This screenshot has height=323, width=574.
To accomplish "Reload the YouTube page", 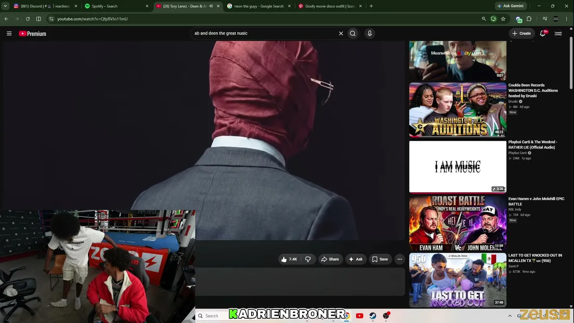I will (28, 19).
